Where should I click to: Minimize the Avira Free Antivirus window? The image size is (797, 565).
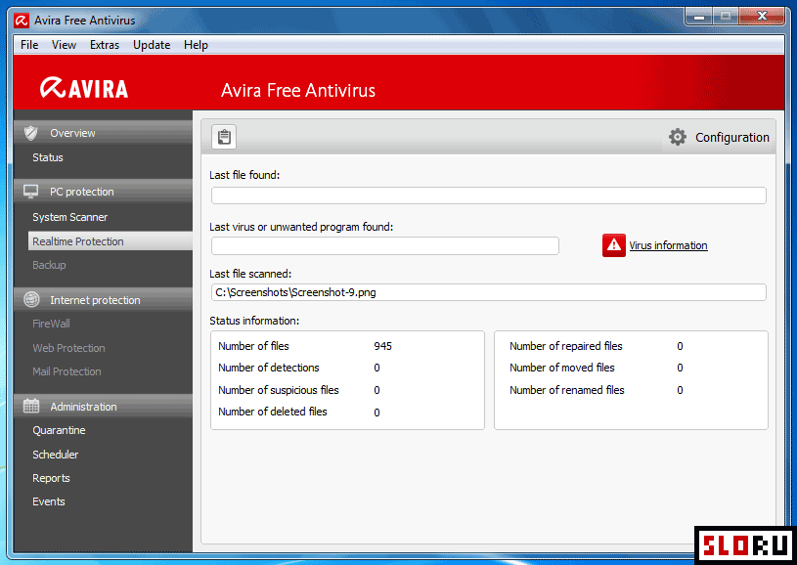point(699,17)
